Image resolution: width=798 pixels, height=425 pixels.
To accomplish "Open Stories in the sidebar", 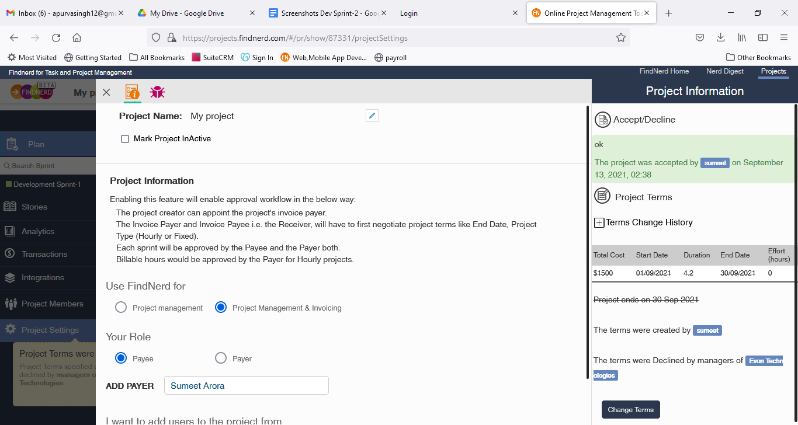I will (48, 207).
